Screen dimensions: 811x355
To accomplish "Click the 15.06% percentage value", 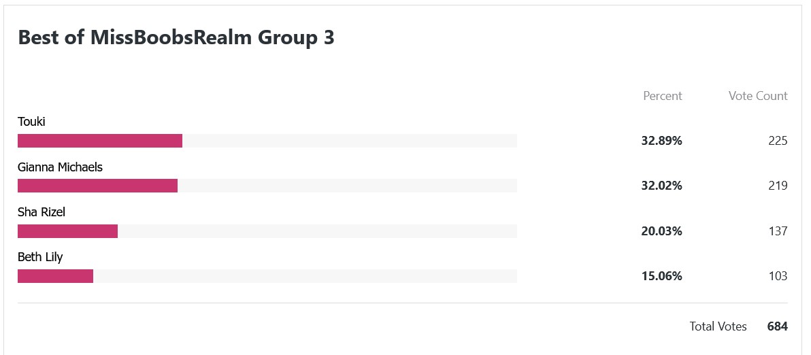I will (x=661, y=276).
